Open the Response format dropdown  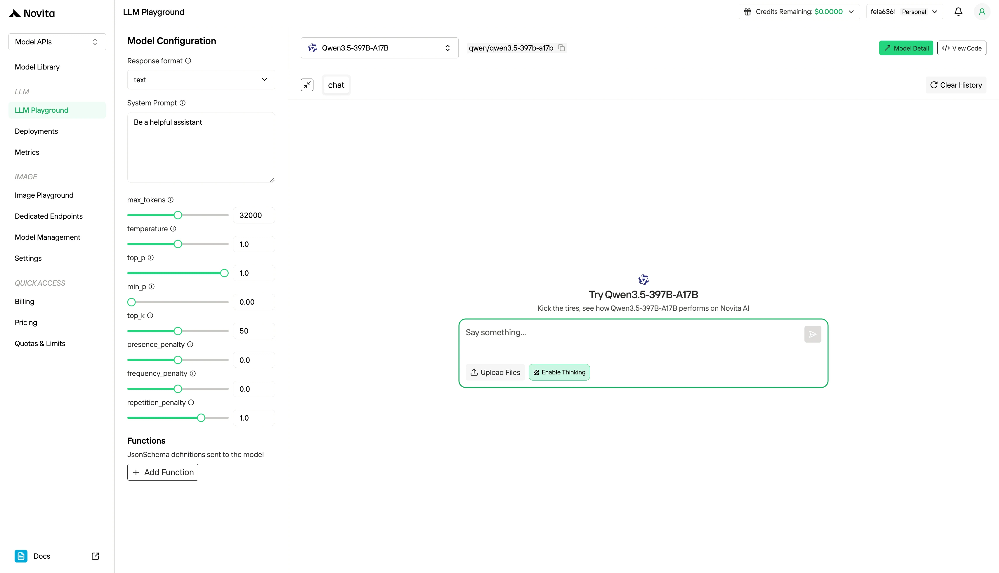[201, 80]
